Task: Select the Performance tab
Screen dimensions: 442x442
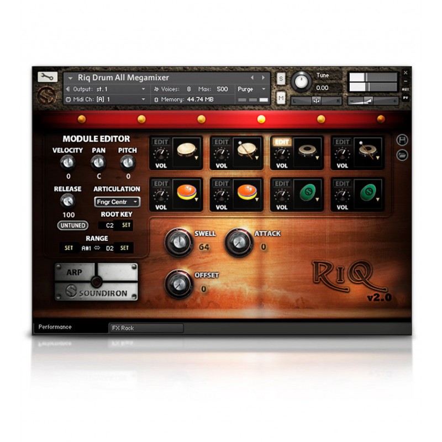Action: coord(55,327)
